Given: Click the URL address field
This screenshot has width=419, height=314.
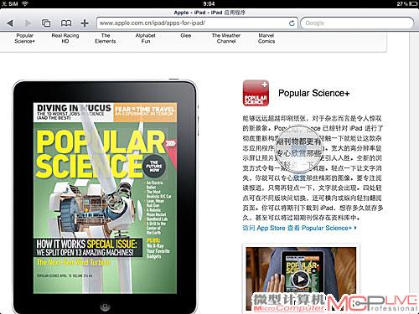Looking at the screenshot, I should tap(197, 23).
